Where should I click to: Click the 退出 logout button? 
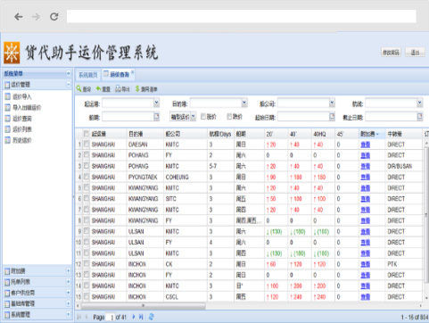415,53
